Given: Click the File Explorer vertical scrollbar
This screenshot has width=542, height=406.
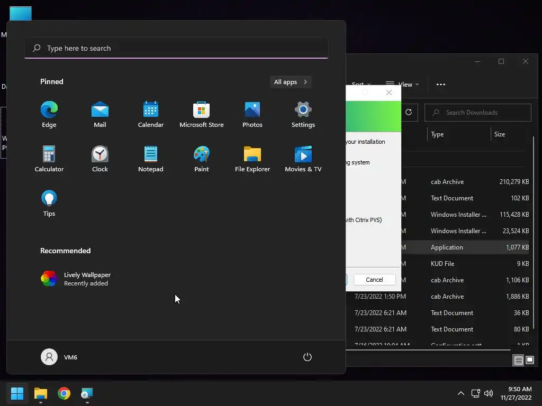Looking at the screenshot, I should point(534,233).
